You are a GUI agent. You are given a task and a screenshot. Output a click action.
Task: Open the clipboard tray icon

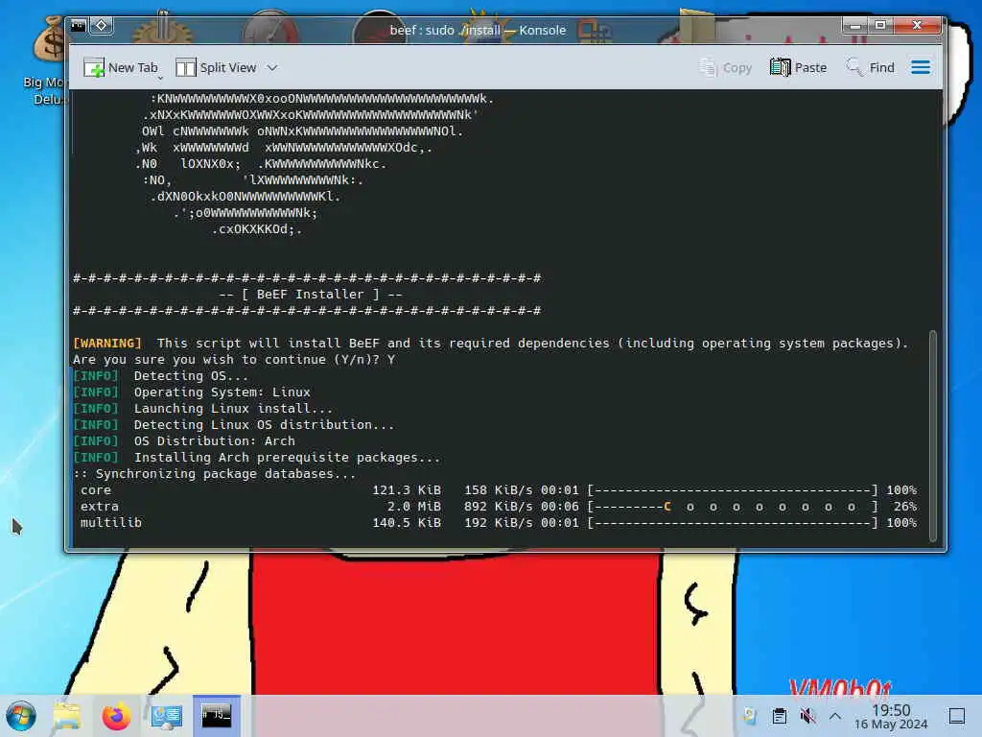point(779,716)
